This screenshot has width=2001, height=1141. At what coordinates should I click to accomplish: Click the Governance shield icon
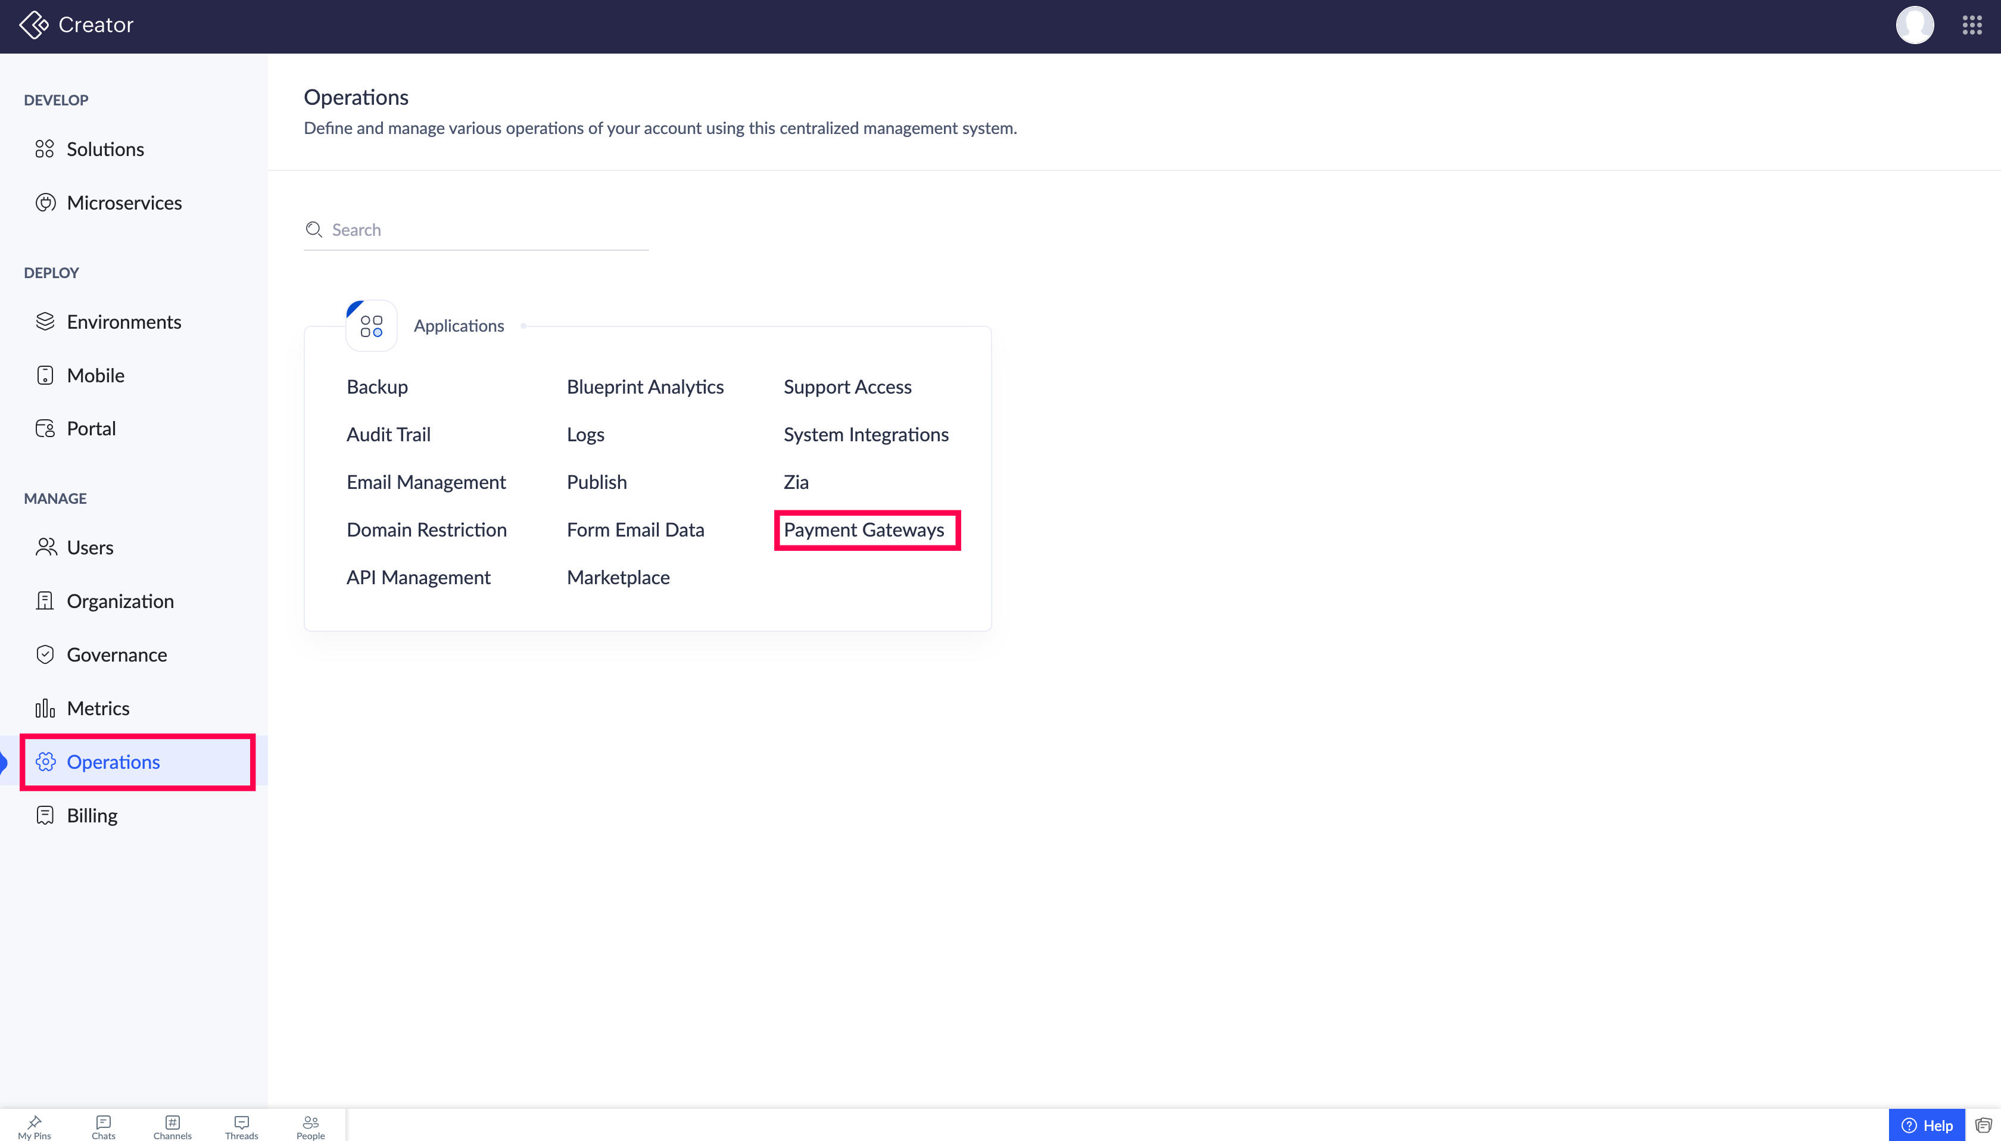(45, 654)
